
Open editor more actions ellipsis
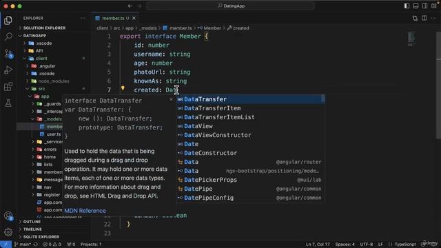click(433, 19)
